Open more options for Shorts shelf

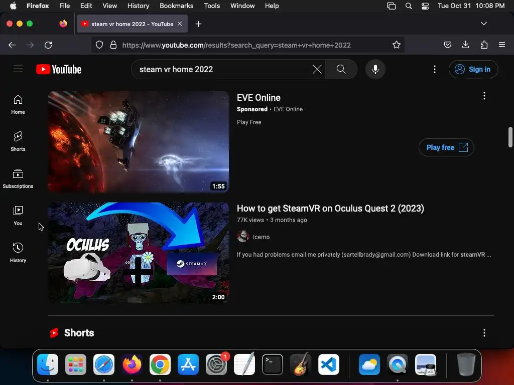point(484,333)
